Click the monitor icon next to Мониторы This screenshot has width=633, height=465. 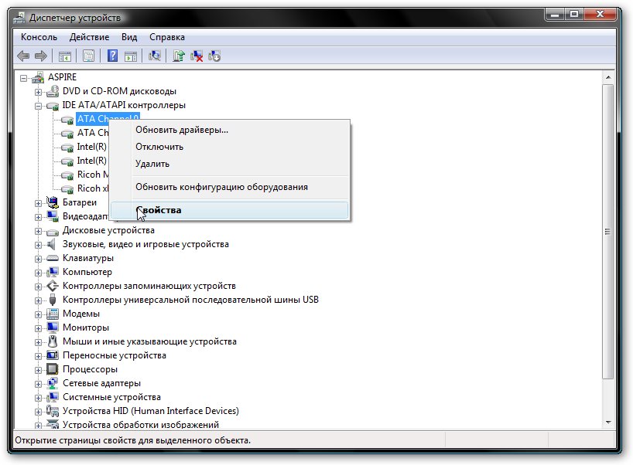point(53,328)
